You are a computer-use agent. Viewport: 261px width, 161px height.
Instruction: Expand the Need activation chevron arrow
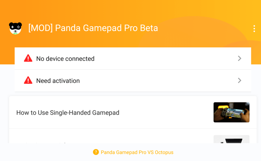pyautogui.click(x=239, y=80)
